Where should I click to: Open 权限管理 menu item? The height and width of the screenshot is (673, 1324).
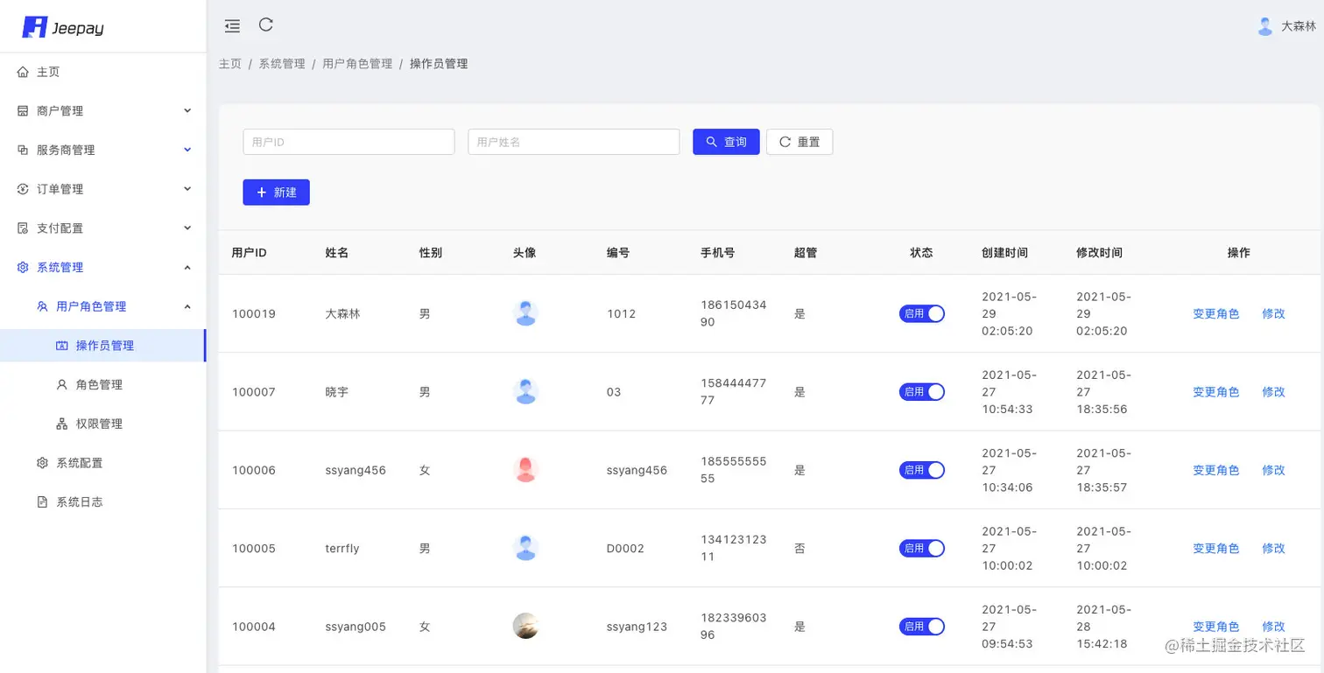pyautogui.click(x=103, y=424)
